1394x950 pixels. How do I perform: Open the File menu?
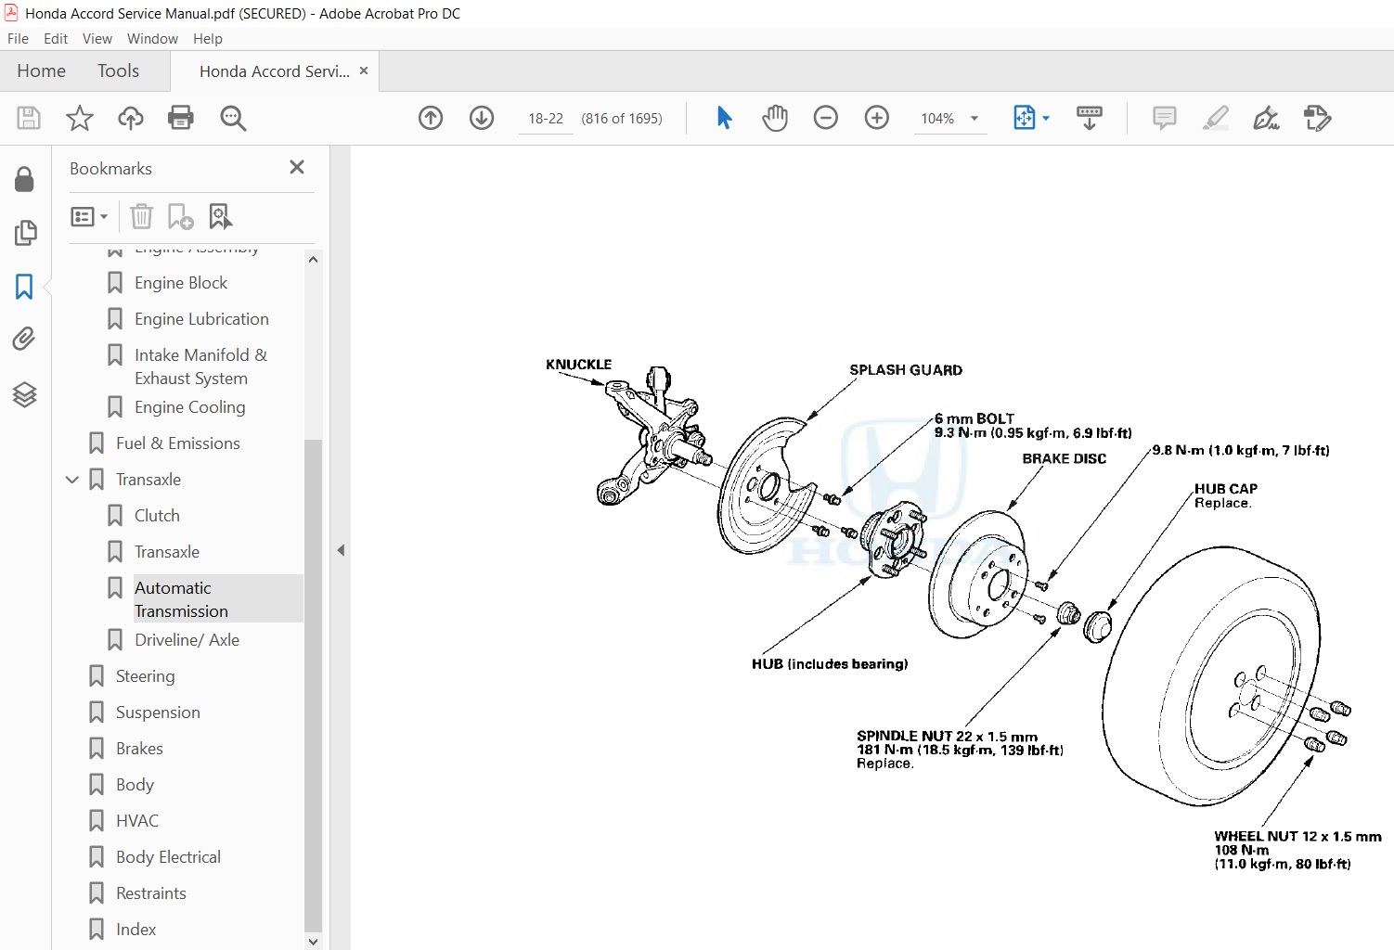(x=18, y=39)
